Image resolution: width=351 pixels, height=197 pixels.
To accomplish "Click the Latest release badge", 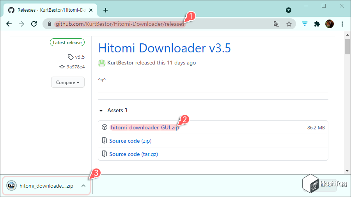I will pos(67,42).
